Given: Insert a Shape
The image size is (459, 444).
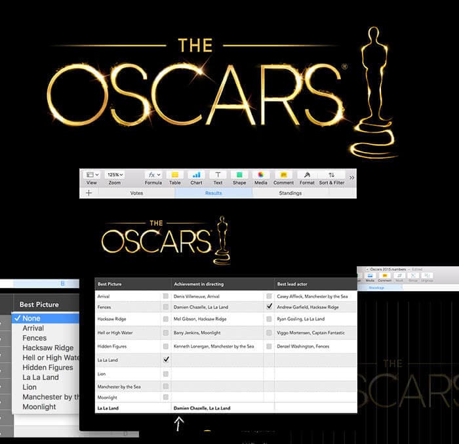Looking at the screenshot, I should click(x=239, y=175).
